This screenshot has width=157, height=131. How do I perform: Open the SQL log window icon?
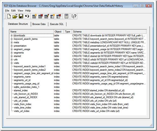coord(66,17)
